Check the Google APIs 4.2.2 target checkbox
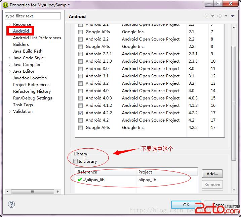 coord(80,128)
